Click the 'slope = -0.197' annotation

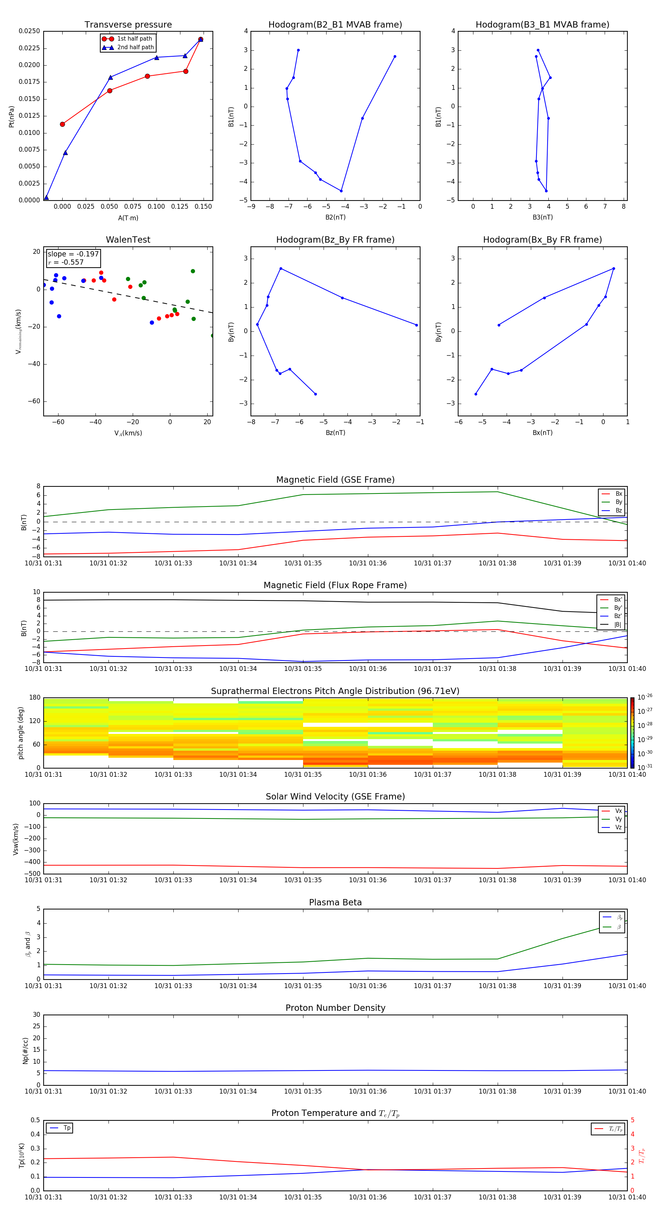[73, 254]
